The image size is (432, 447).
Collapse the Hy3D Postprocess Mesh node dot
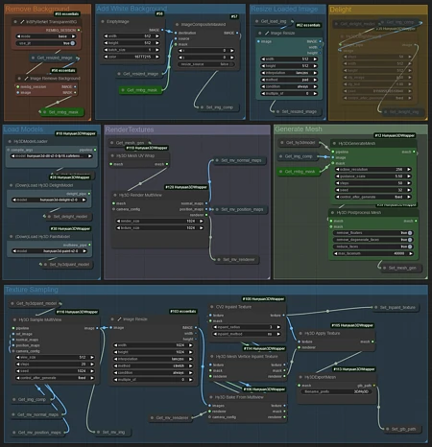point(332,212)
